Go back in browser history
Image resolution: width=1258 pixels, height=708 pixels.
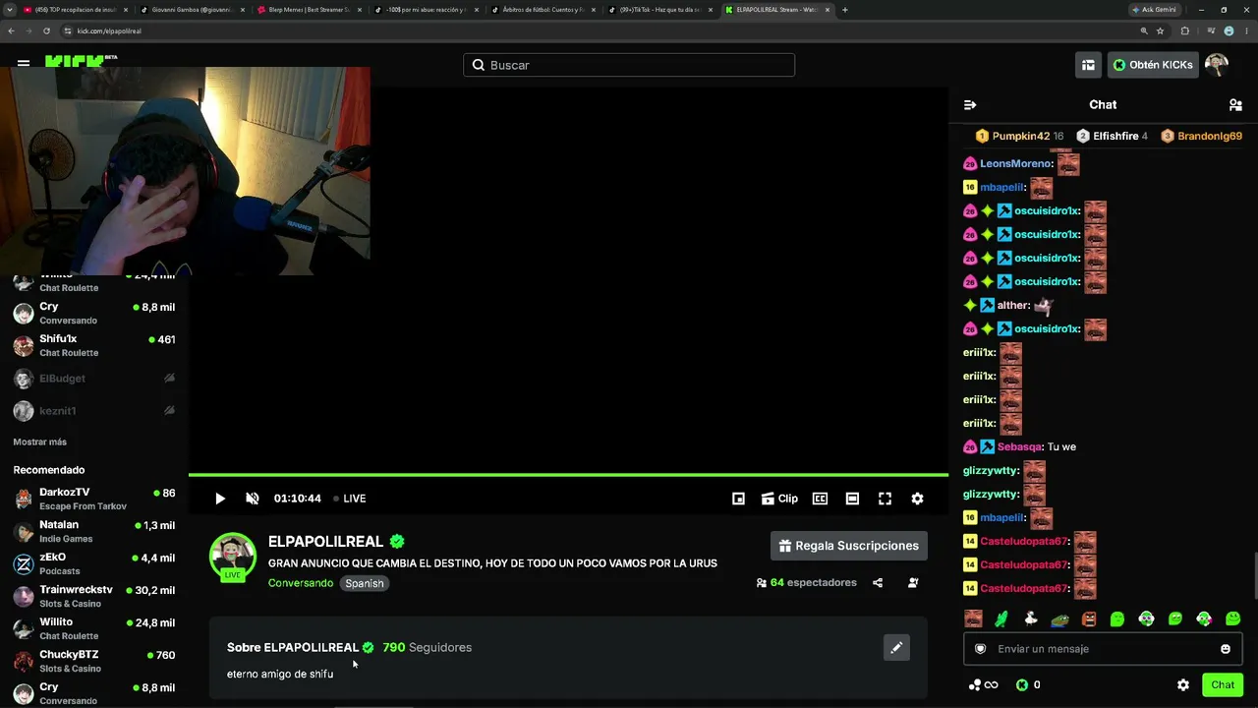(11, 31)
